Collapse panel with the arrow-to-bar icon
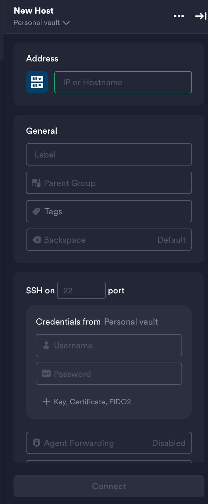Screen dimensions: 208x504 tap(200, 16)
